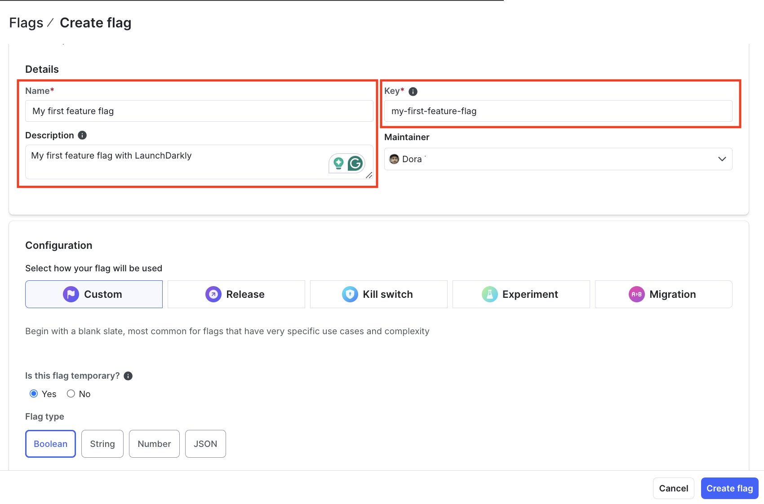764x504 pixels.
Task: Select Yes for temporary flag
Action: point(34,393)
